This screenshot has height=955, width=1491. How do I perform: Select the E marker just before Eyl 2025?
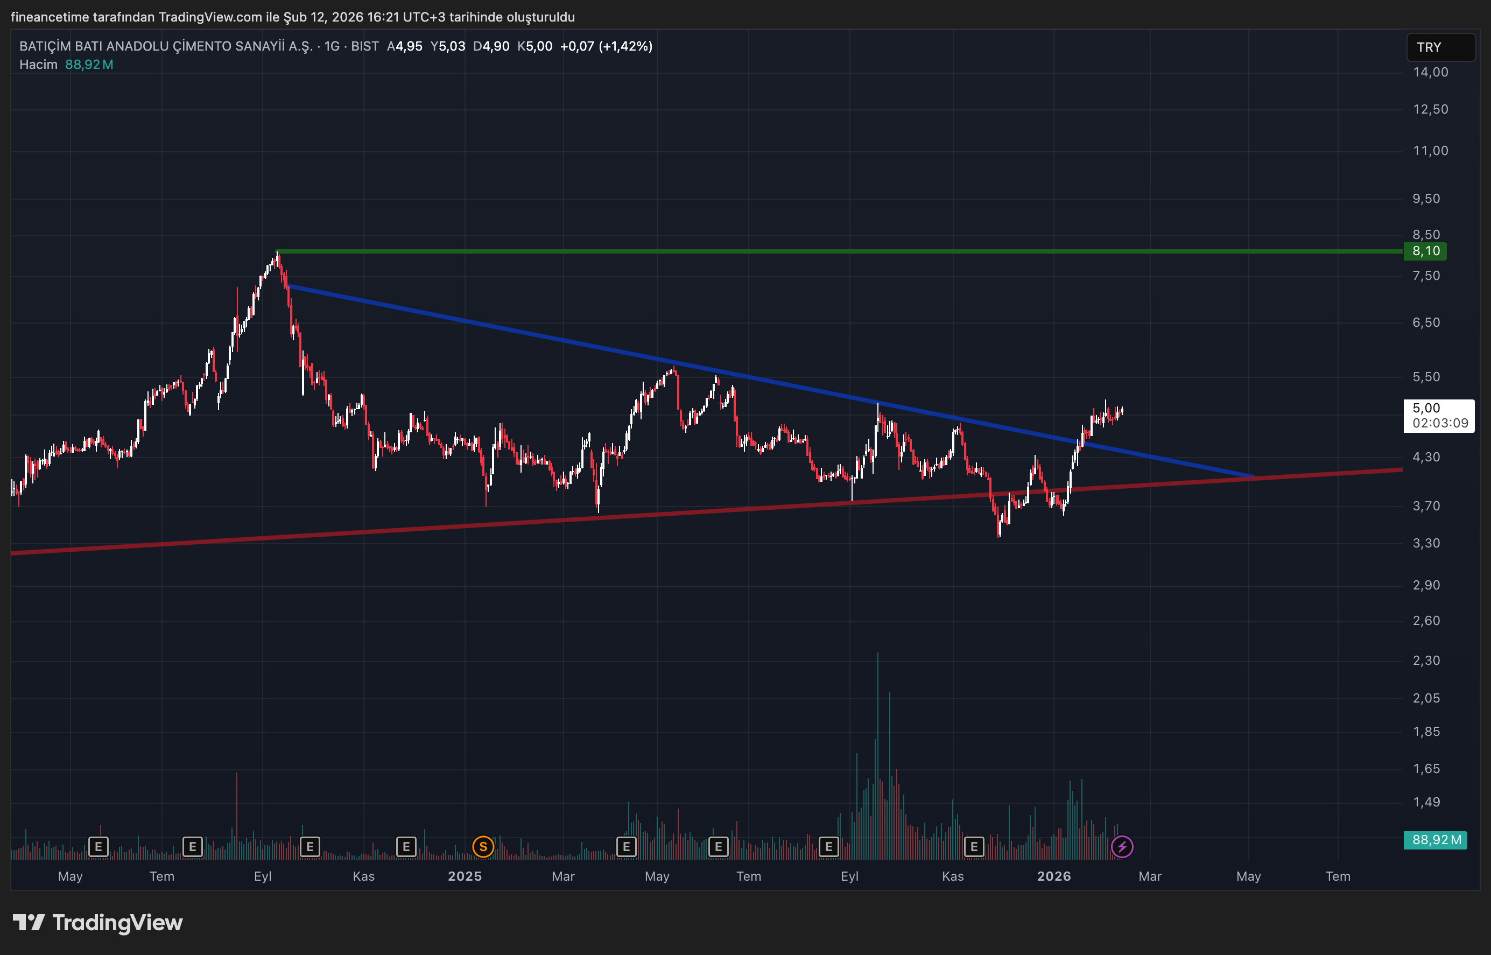click(828, 846)
